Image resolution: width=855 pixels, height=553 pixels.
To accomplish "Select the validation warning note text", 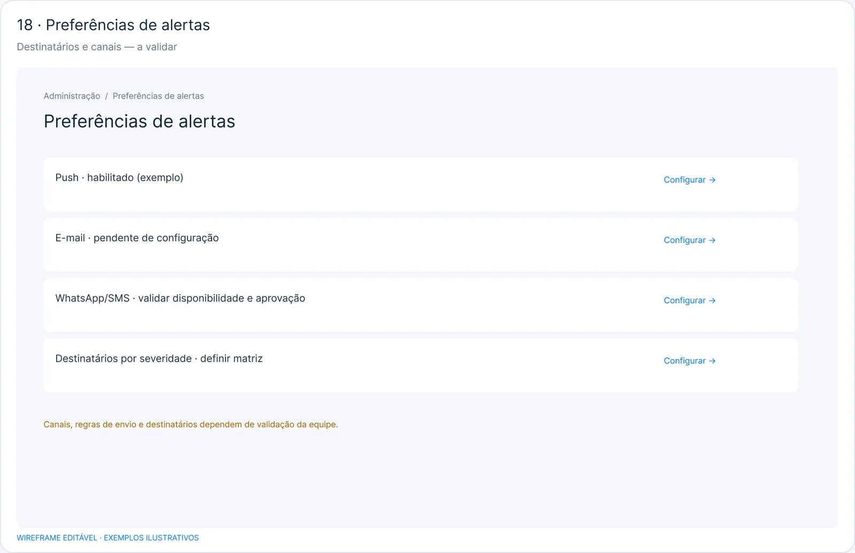I will (x=191, y=425).
